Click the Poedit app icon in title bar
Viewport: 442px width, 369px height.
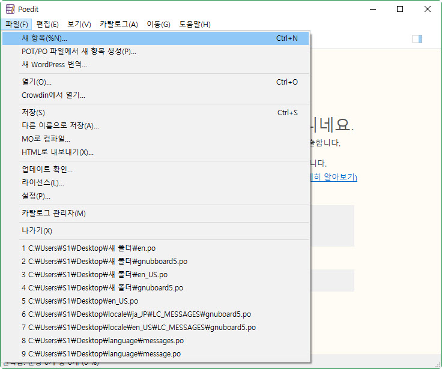pos(10,9)
